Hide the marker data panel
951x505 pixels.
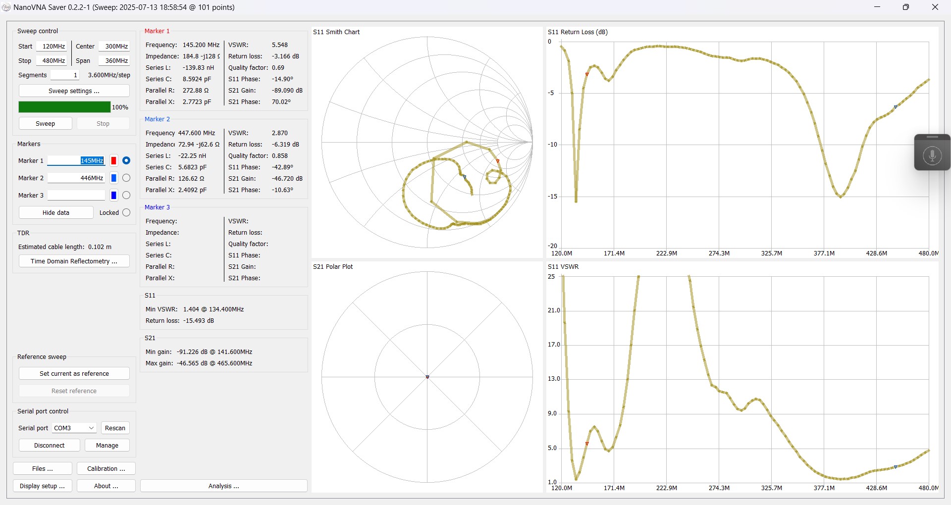click(55, 212)
